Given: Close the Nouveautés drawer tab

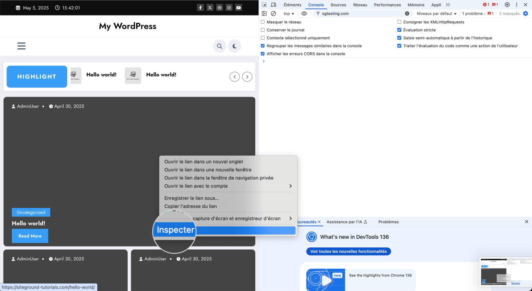Looking at the screenshot, I should [x=319, y=222].
